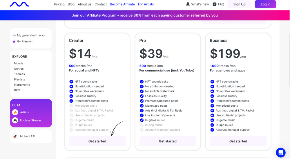Click Creator plan NFT soundtracks checkmark
Screen dimensions: 290x159
pyautogui.click(x=71, y=82)
